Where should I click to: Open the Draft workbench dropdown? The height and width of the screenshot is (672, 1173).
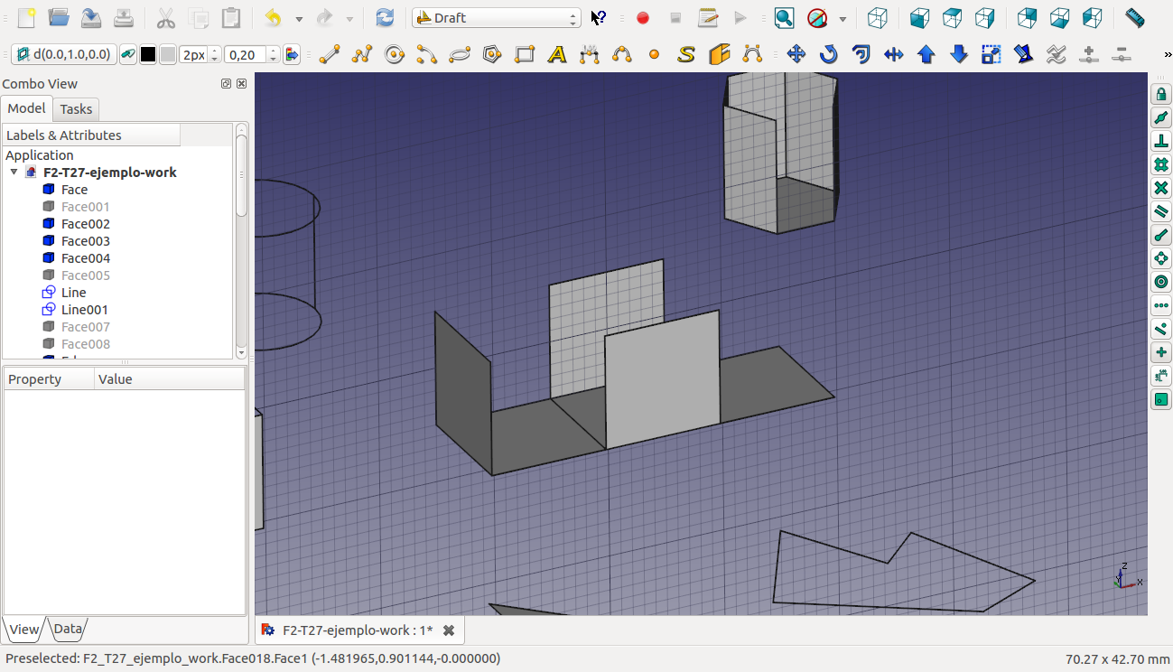pyautogui.click(x=496, y=18)
